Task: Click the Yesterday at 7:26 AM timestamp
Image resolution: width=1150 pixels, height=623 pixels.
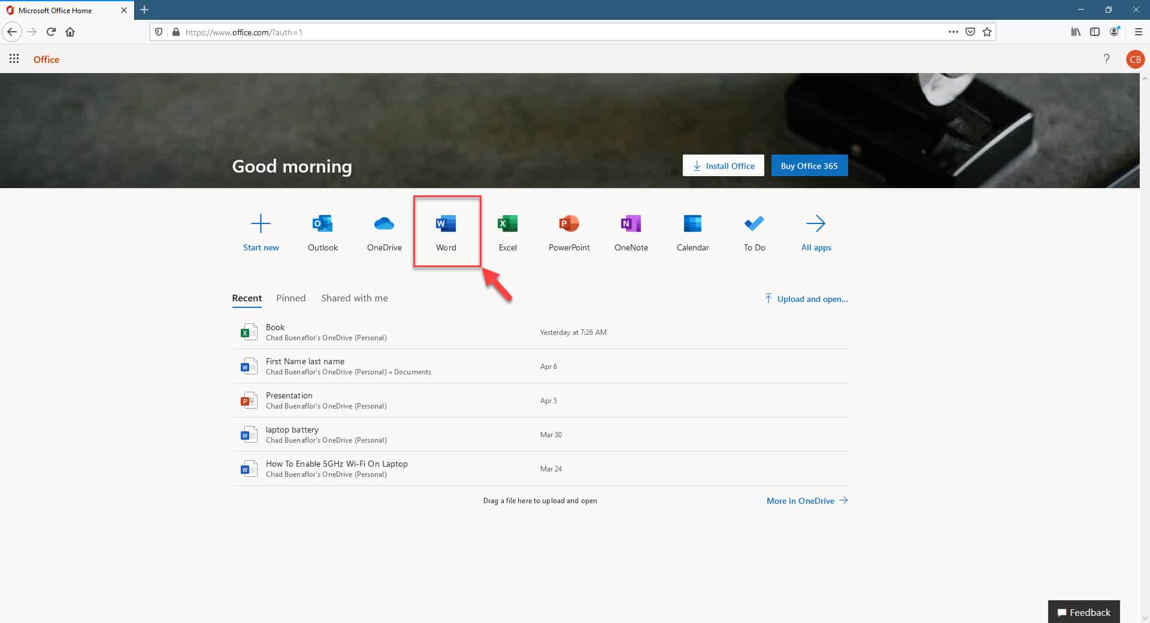Action: (573, 332)
